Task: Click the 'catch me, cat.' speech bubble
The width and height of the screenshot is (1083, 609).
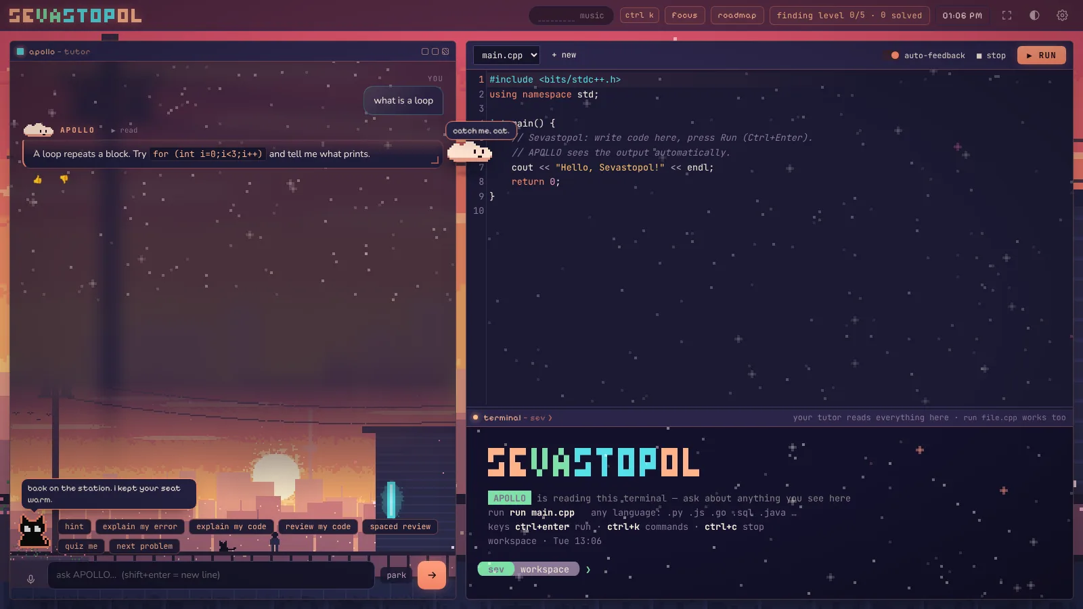Action: coord(481,131)
